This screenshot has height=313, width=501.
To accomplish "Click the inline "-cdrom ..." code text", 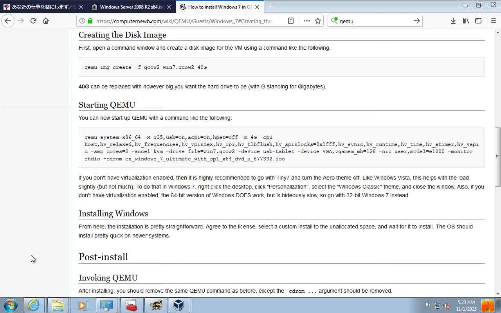I will click(301, 291).
